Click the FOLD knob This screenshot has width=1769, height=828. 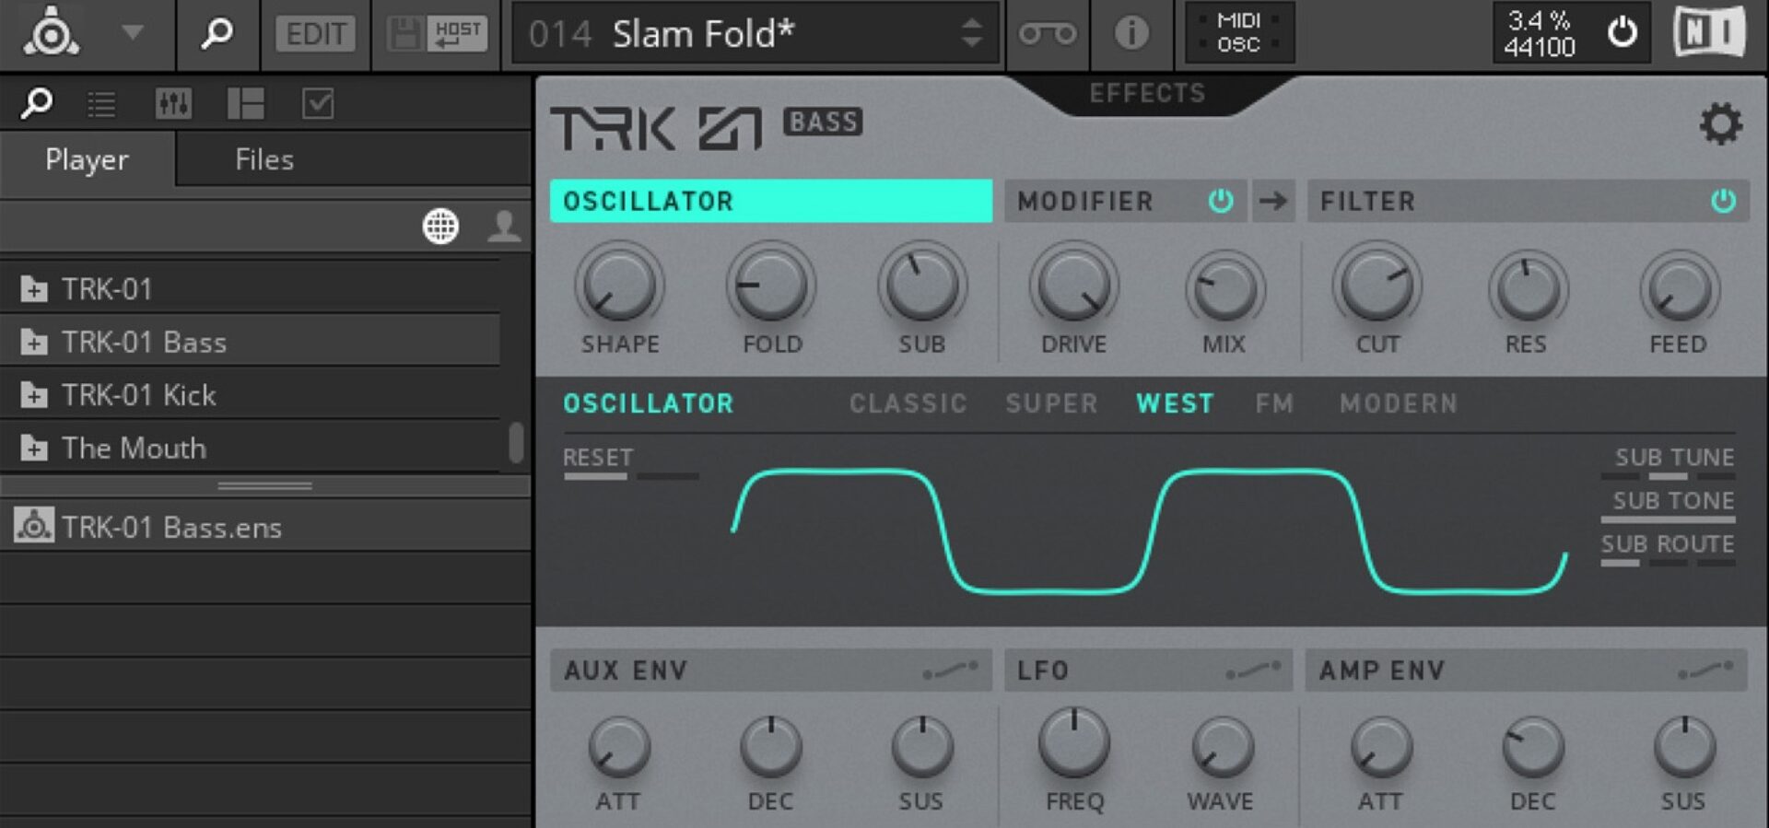(x=771, y=285)
